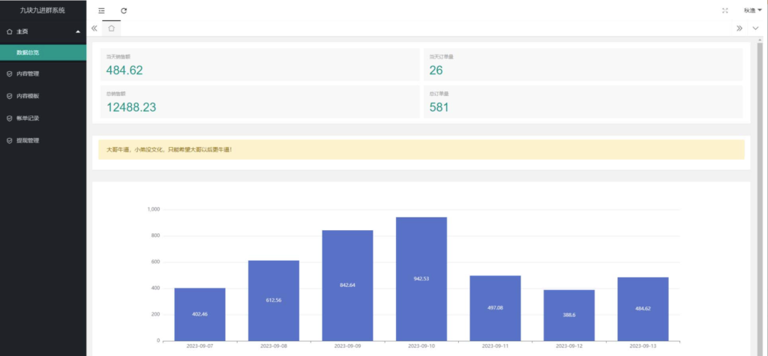Open the tab actions chevron dropdown
Viewport: 768px width, 356px height.
755,28
